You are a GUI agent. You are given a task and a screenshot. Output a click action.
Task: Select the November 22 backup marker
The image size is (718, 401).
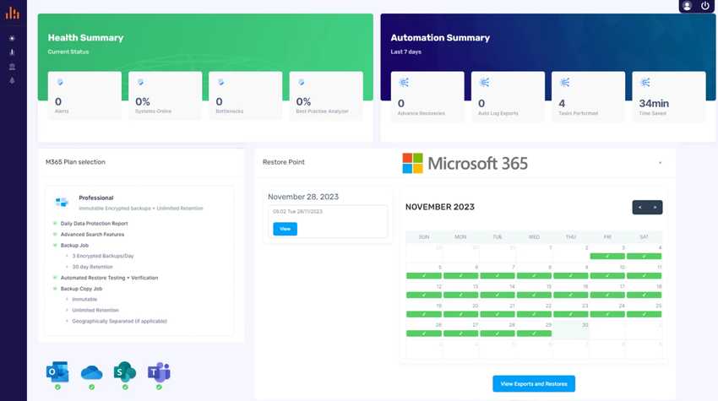[534, 314]
